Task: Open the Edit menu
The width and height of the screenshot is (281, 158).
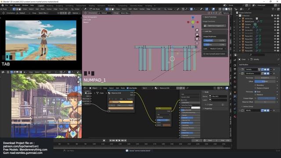Action: 11,5
